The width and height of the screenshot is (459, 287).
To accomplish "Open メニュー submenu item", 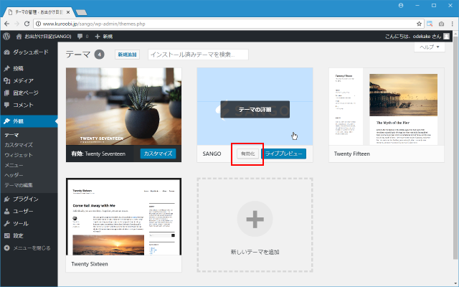I will coord(14,165).
